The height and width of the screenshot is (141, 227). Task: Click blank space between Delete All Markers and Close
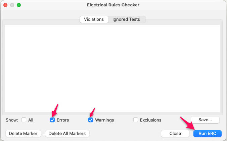(124, 133)
